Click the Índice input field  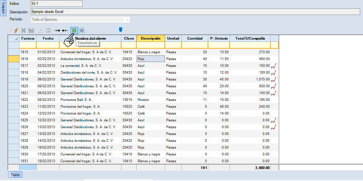(56, 4)
